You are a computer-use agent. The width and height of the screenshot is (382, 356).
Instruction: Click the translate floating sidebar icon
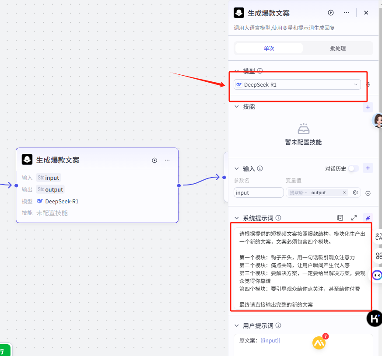click(378, 237)
